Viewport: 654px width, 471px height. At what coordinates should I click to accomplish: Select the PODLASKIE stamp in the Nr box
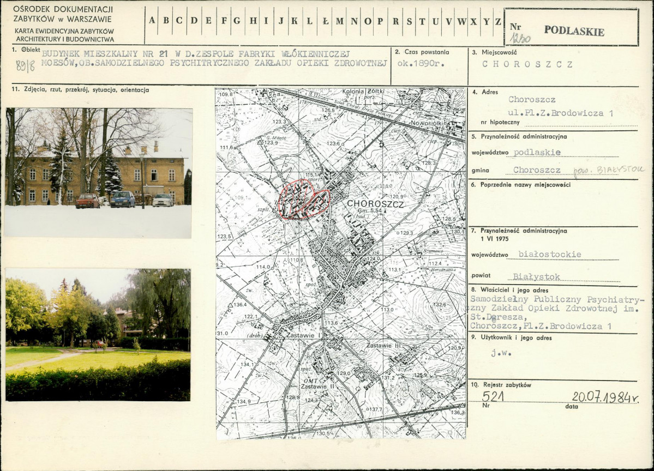coord(574,31)
